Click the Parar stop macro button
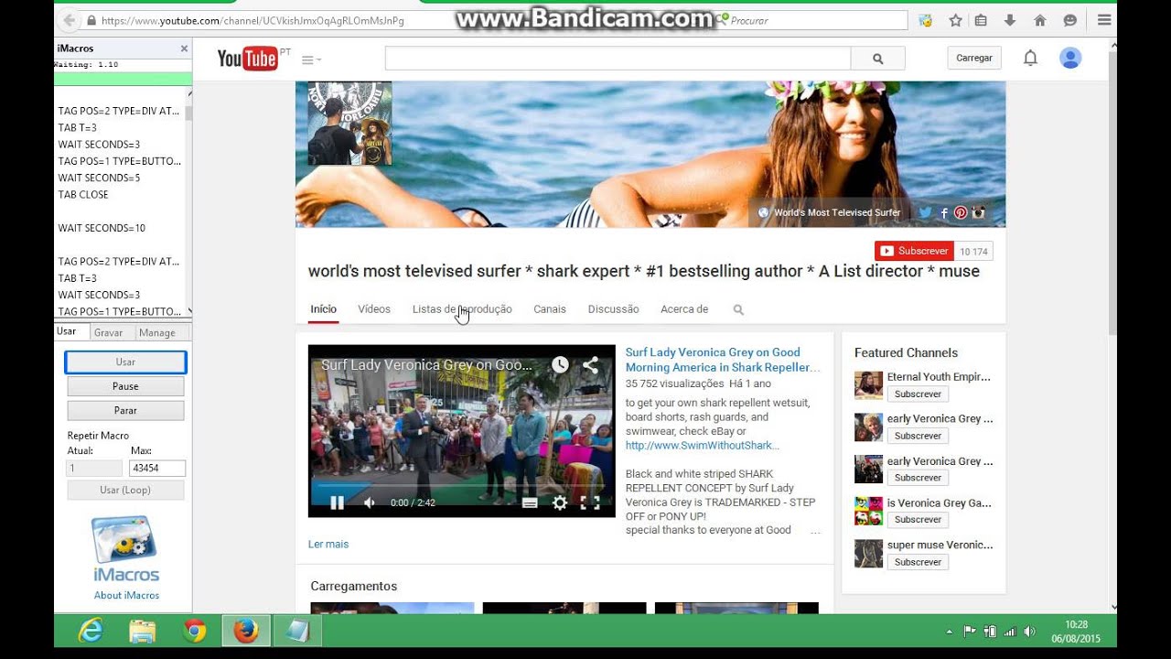 [125, 410]
